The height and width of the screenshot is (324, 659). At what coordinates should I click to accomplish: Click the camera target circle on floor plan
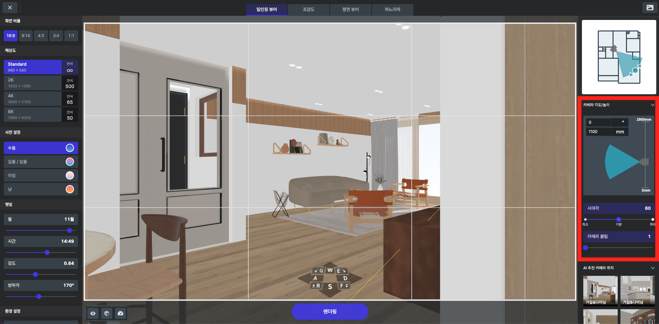[635, 71]
